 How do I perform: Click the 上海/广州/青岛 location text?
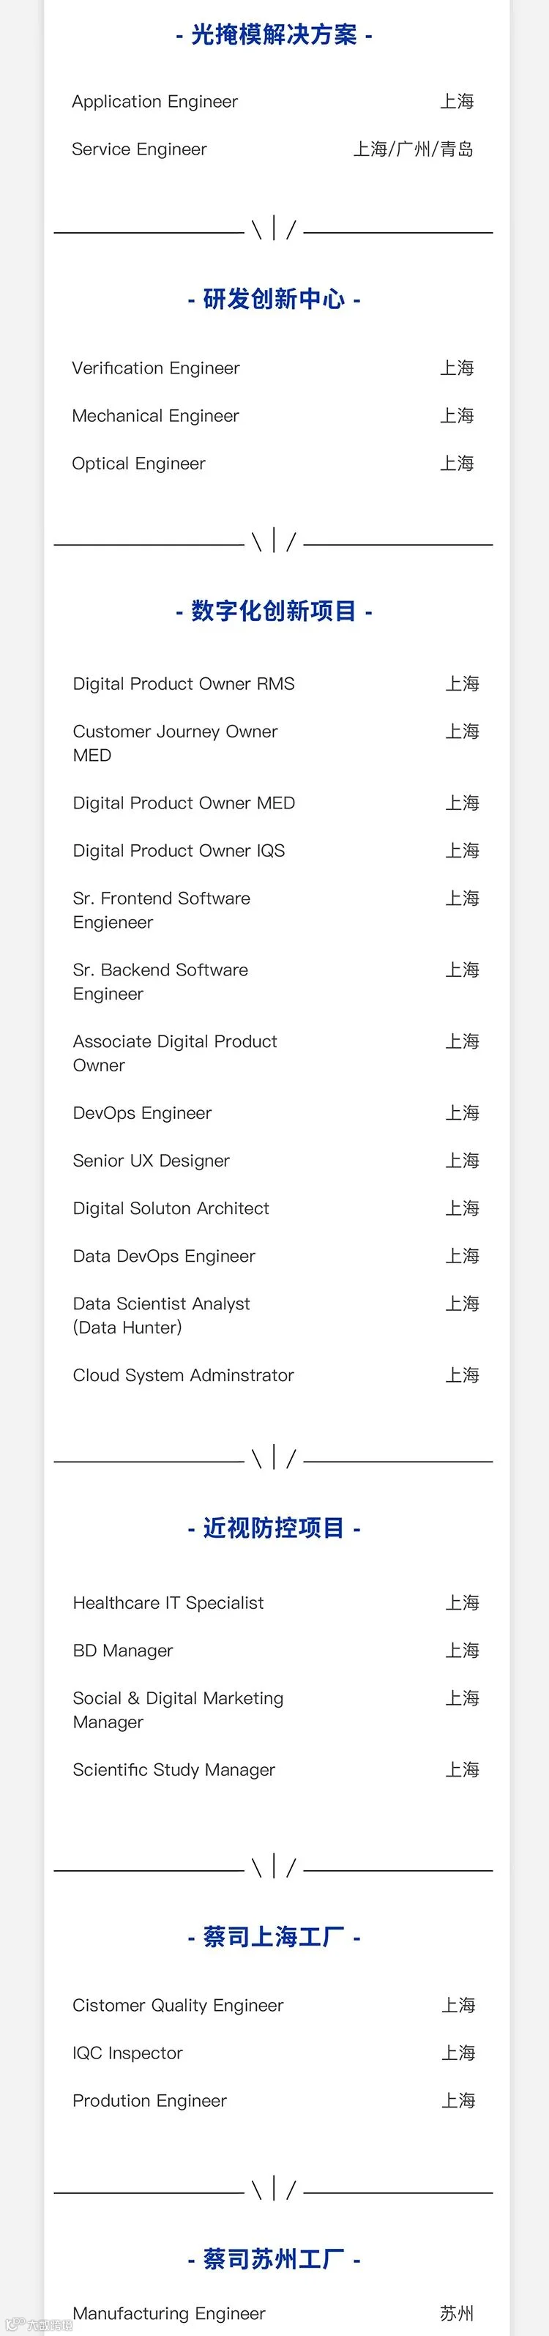tap(413, 149)
